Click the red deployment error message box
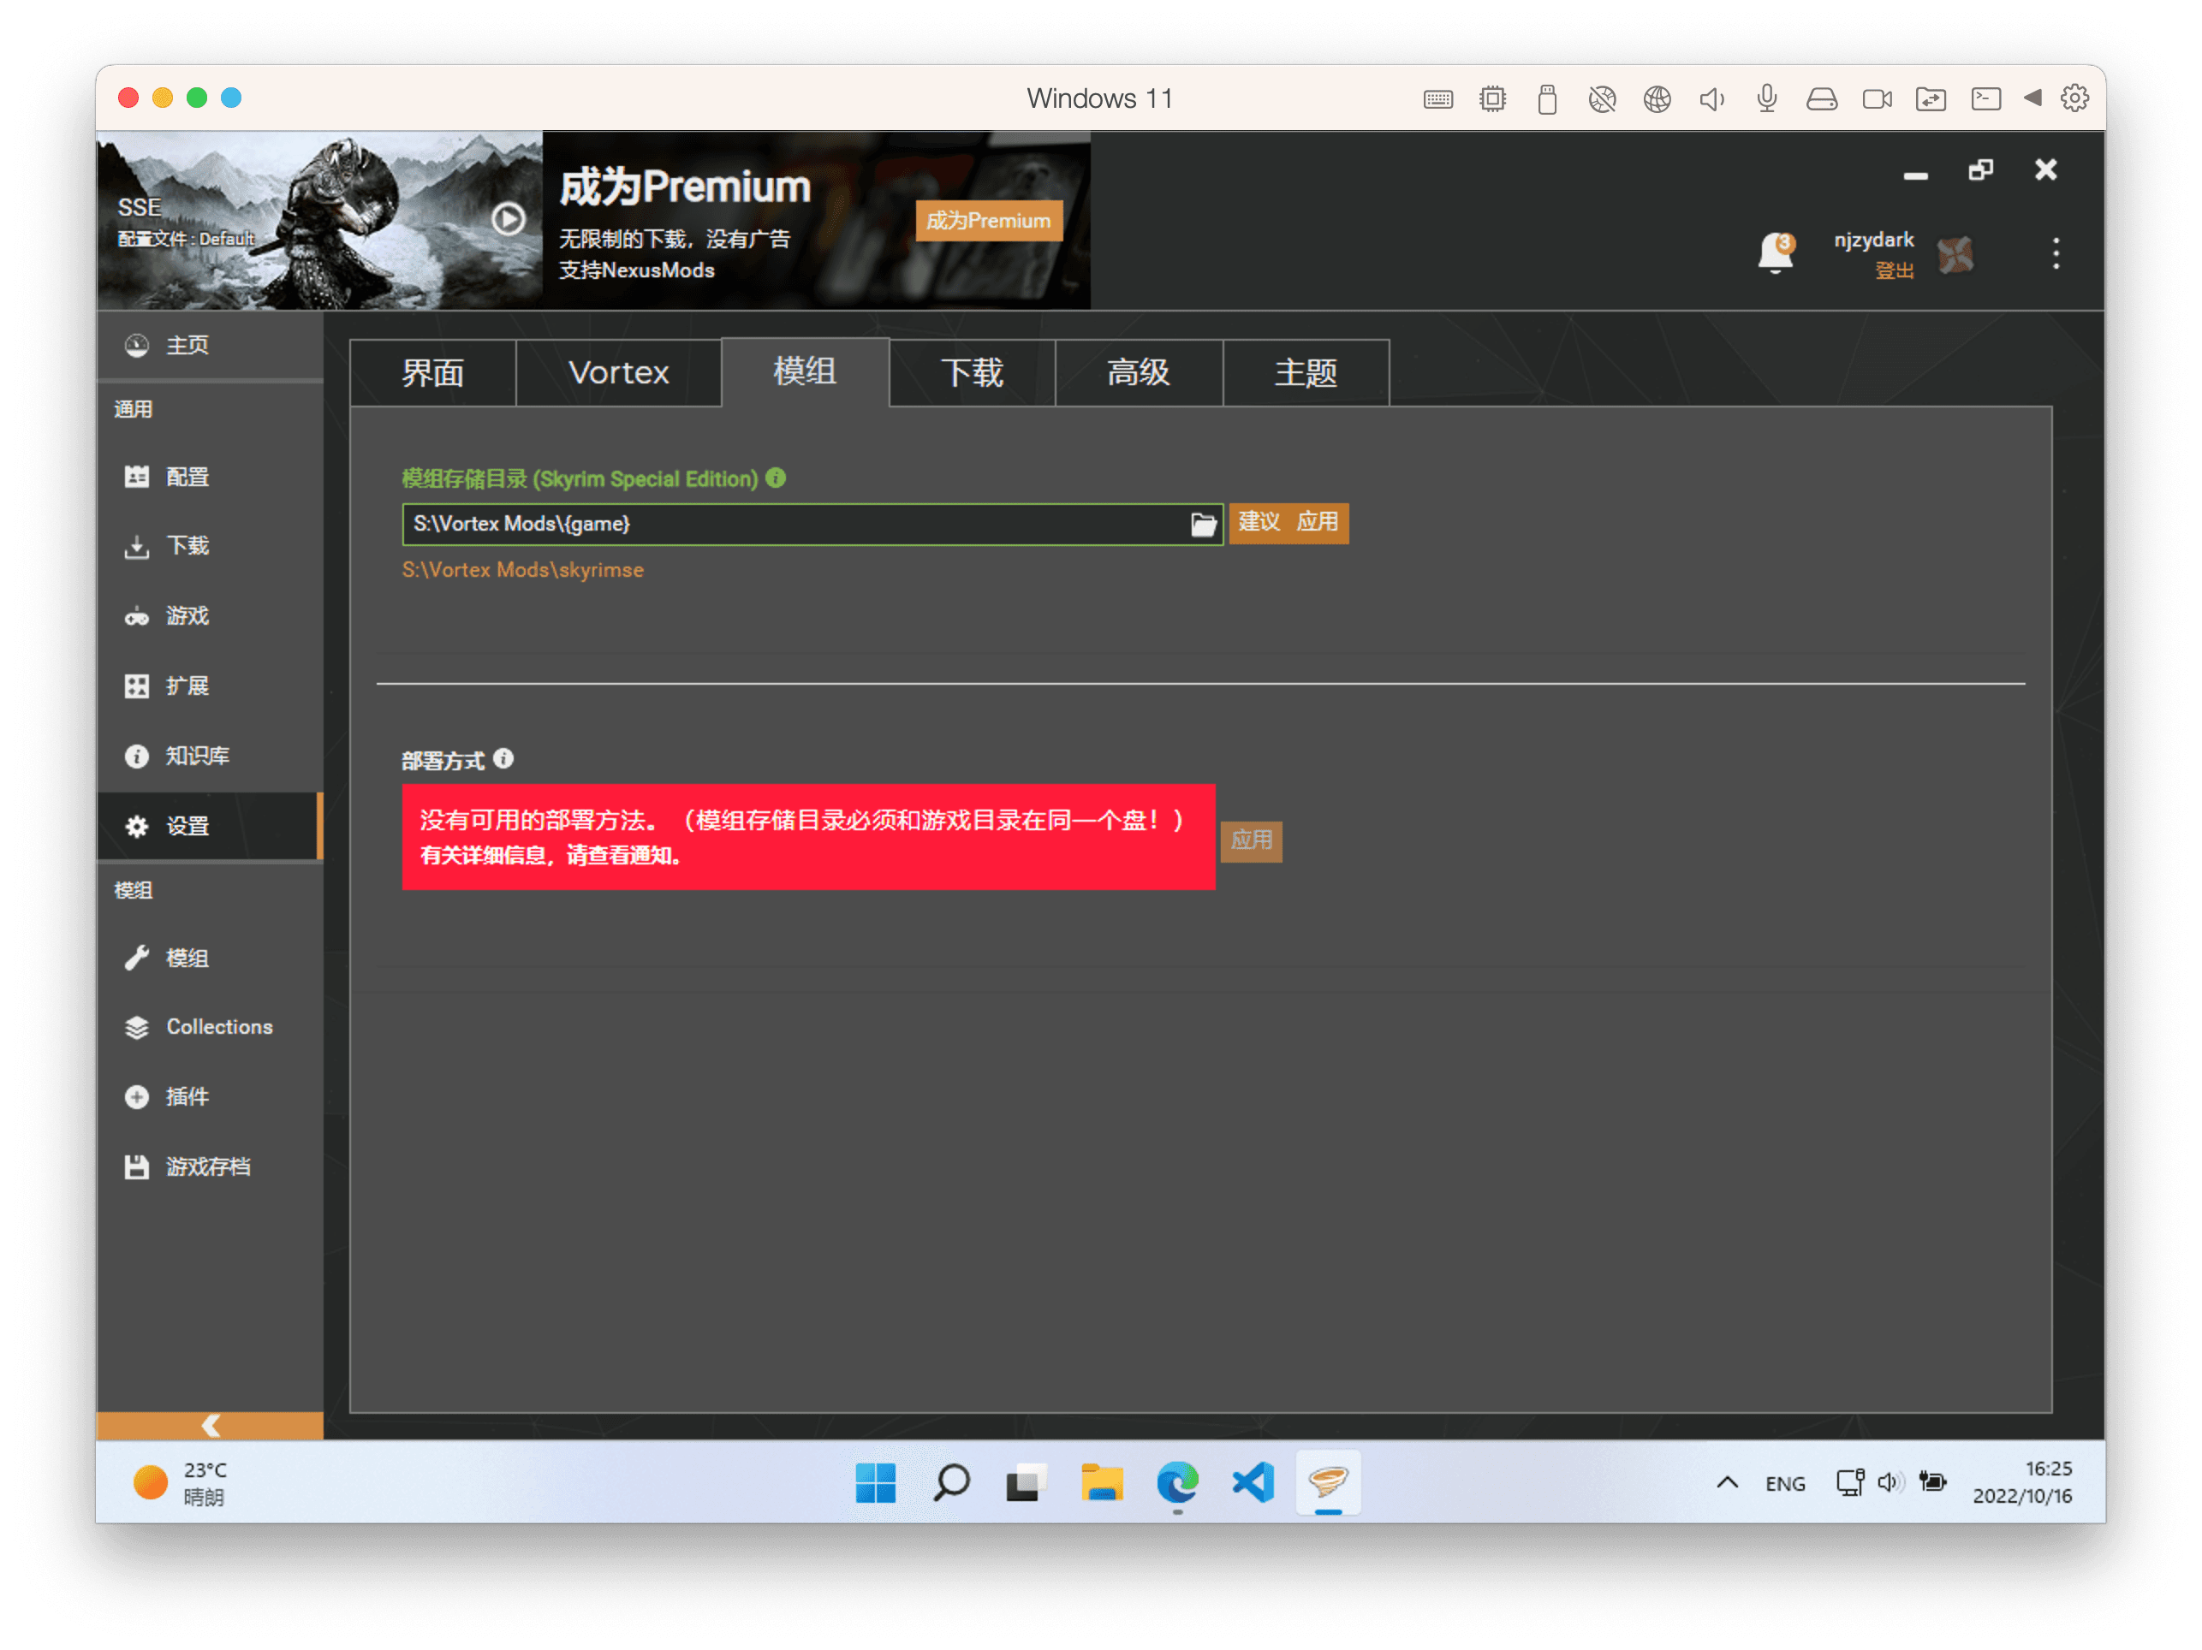 (x=808, y=837)
